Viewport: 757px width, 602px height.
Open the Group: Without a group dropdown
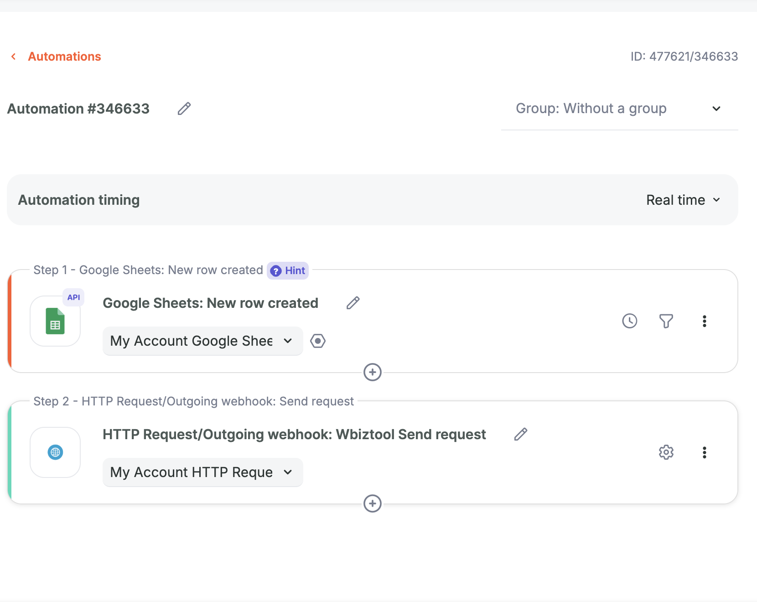click(x=619, y=109)
